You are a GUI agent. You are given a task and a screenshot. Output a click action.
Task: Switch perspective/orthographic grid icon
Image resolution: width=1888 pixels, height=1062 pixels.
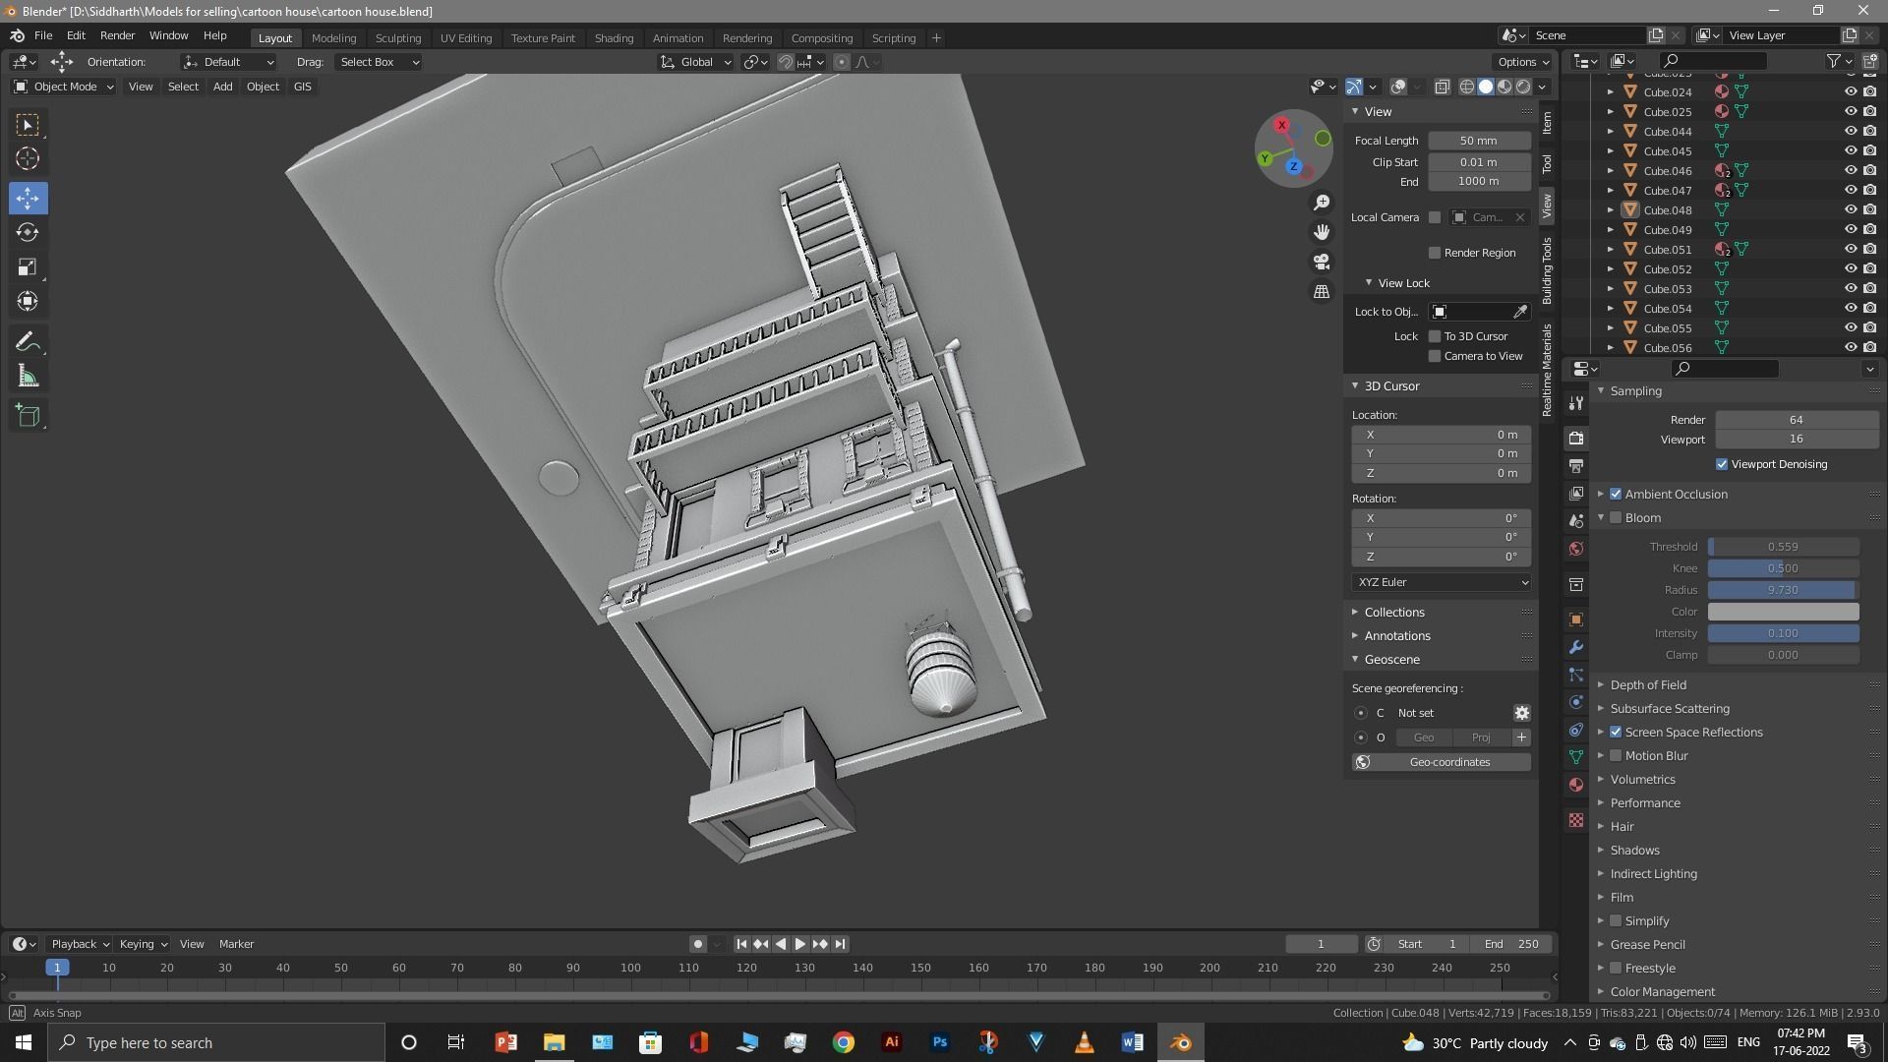(x=1322, y=292)
